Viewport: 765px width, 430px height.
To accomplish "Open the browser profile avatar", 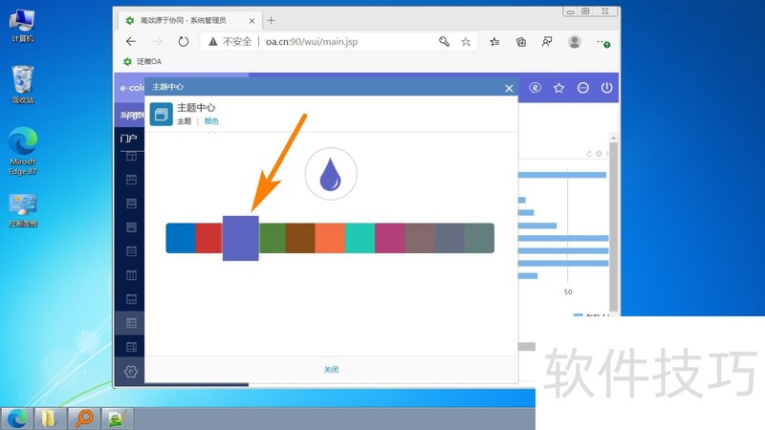I will pos(575,41).
